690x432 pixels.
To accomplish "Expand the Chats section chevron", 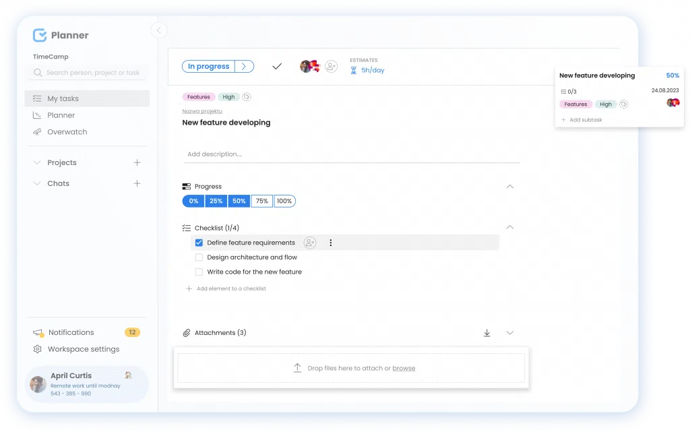I will pyautogui.click(x=37, y=183).
